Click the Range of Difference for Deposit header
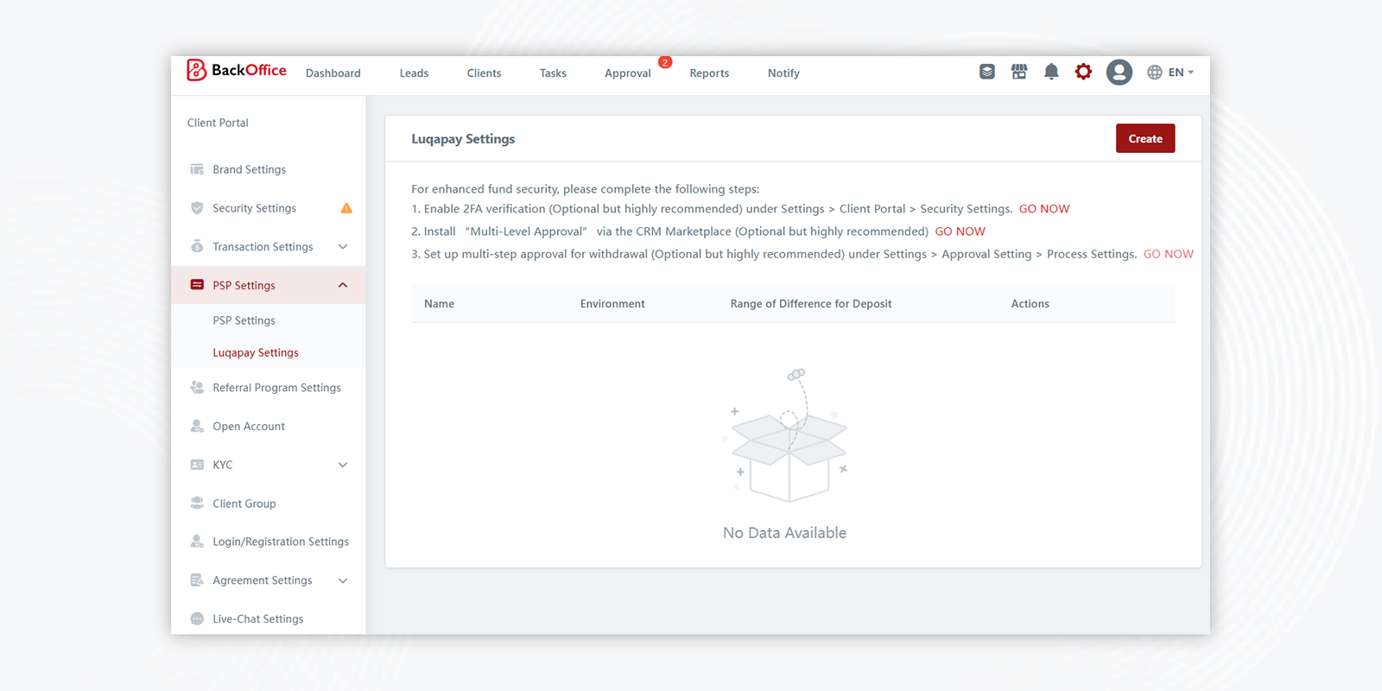The image size is (1382, 691). pyautogui.click(x=811, y=304)
